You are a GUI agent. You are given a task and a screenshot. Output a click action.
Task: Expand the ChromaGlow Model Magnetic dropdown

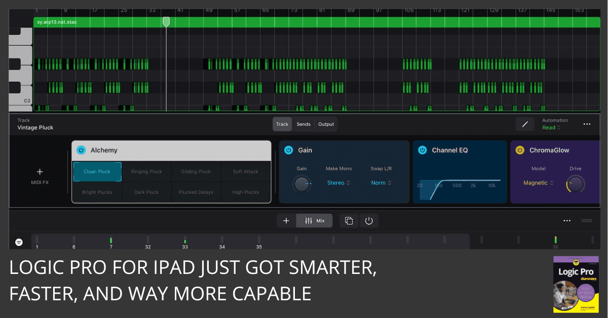538,183
